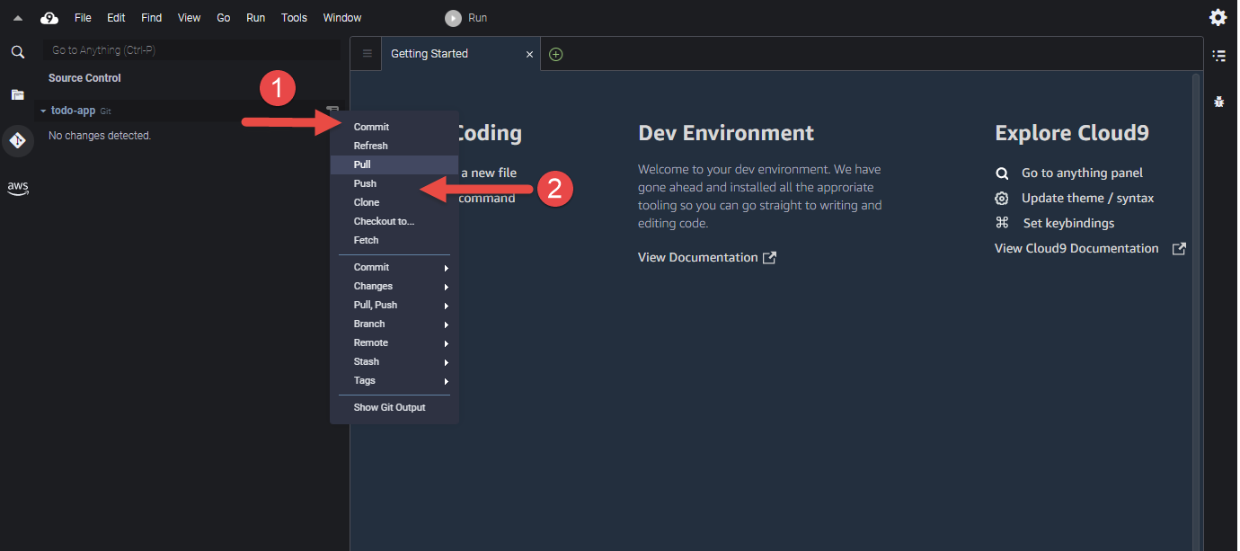The height and width of the screenshot is (551, 1240).
Task: Open Update theme / syntax link
Action: (1087, 199)
